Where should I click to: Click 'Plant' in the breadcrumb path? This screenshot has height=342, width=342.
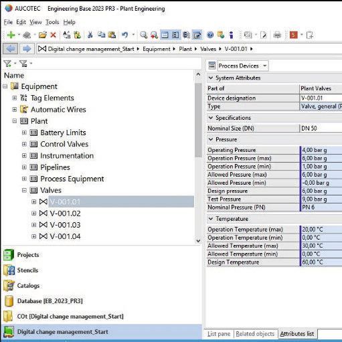click(185, 49)
